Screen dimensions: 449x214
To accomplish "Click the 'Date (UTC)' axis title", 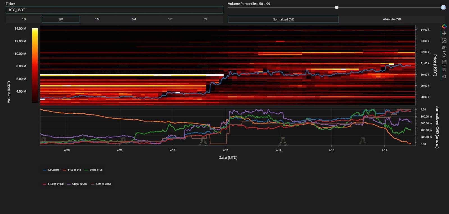I will pyautogui.click(x=228, y=158).
